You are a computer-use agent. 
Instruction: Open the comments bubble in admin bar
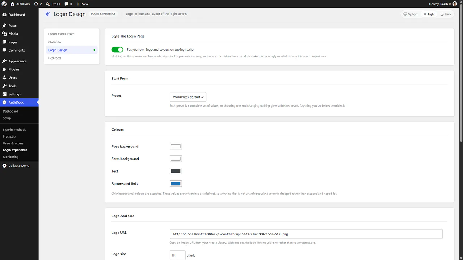point(66,4)
